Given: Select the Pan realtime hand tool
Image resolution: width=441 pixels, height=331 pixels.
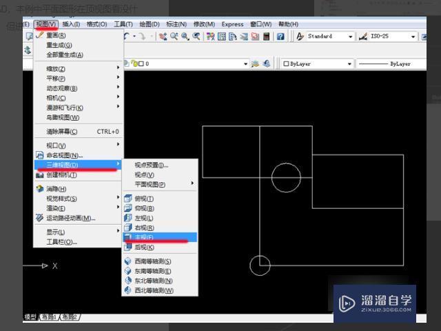Looking at the screenshot, I should [x=163, y=37].
